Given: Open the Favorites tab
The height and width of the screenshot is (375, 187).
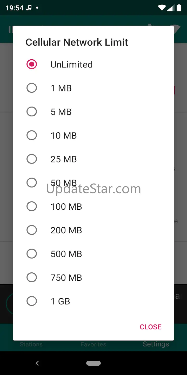Looking at the screenshot, I should 94,344.
